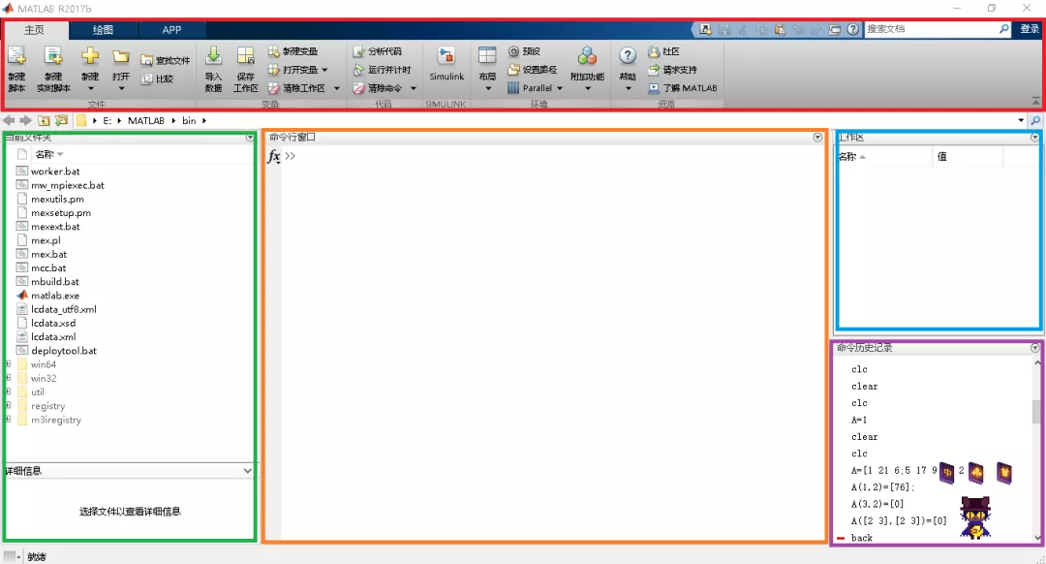Click 运行并计时 (Run and Time)
The height and width of the screenshot is (564, 1046).
tap(382, 70)
